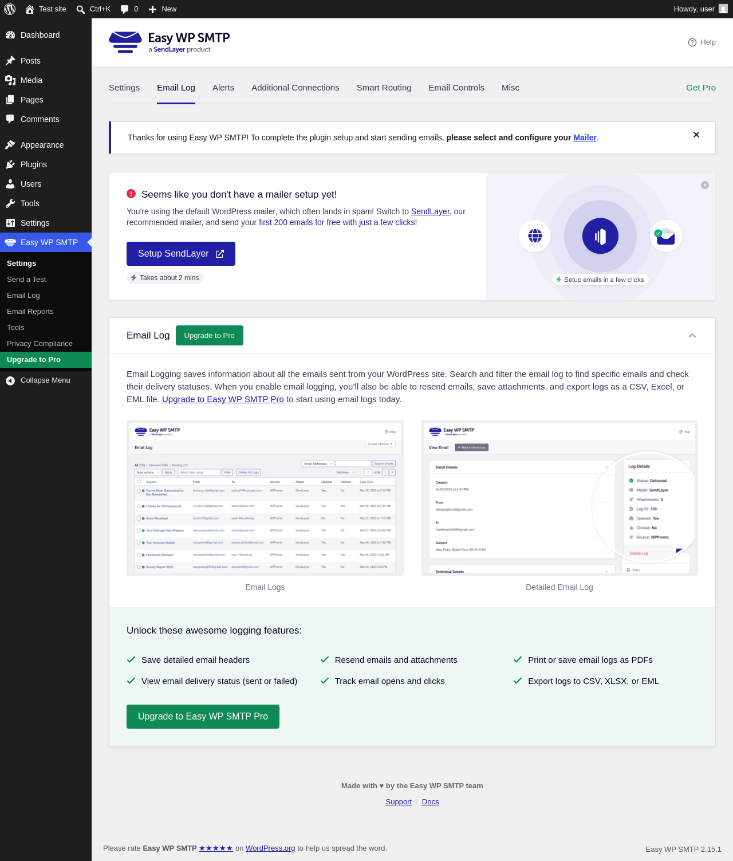Click the Setup SendLayer button
The width and height of the screenshot is (733, 861).
[x=181, y=254]
